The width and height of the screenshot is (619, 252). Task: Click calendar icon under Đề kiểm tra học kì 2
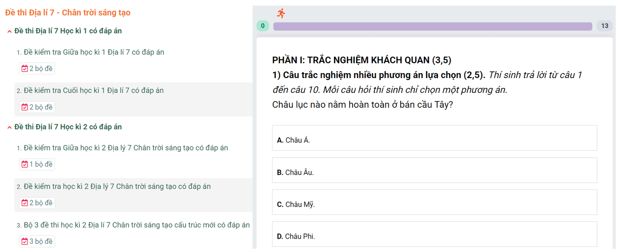pos(25,203)
